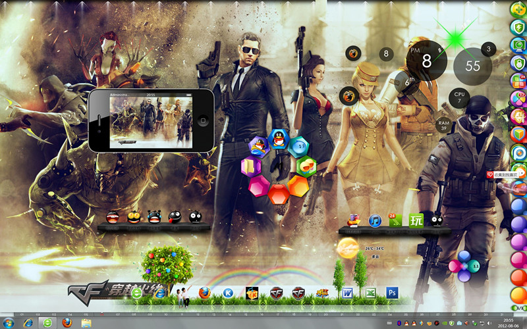Launch the CrossFire icon beside the colorful game logo
Image resolution: width=527 pixels, height=329 pixels.
[x=298, y=293]
